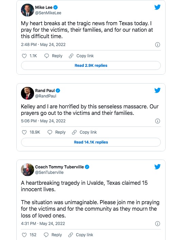Click the Twitter bird icon on Tuberville's tweet
This screenshot has width=189, height=240.
[157, 167]
